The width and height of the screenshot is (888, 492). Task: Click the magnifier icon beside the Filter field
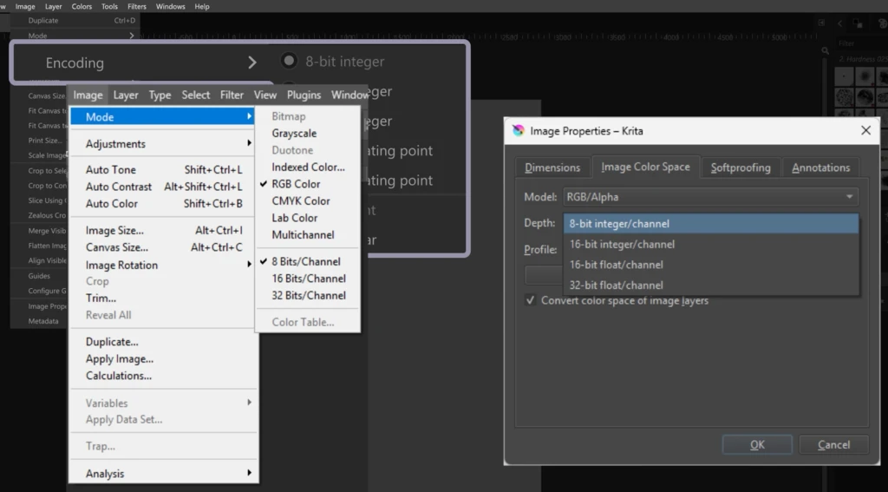click(x=826, y=51)
